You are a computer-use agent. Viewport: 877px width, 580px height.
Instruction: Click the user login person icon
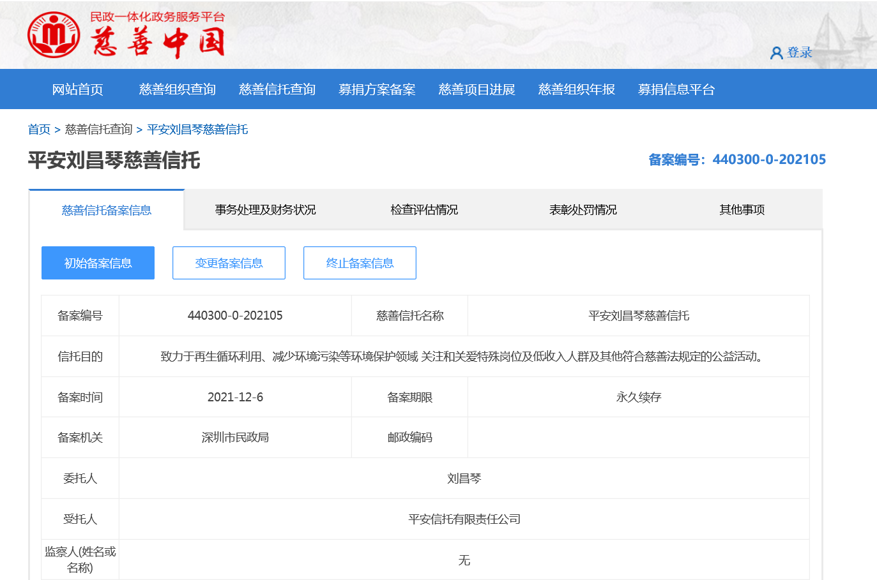777,53
